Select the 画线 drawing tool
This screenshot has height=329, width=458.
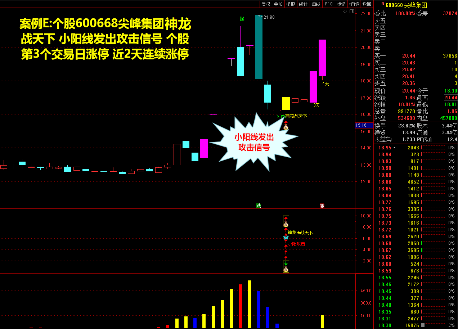tap(316, 4)
